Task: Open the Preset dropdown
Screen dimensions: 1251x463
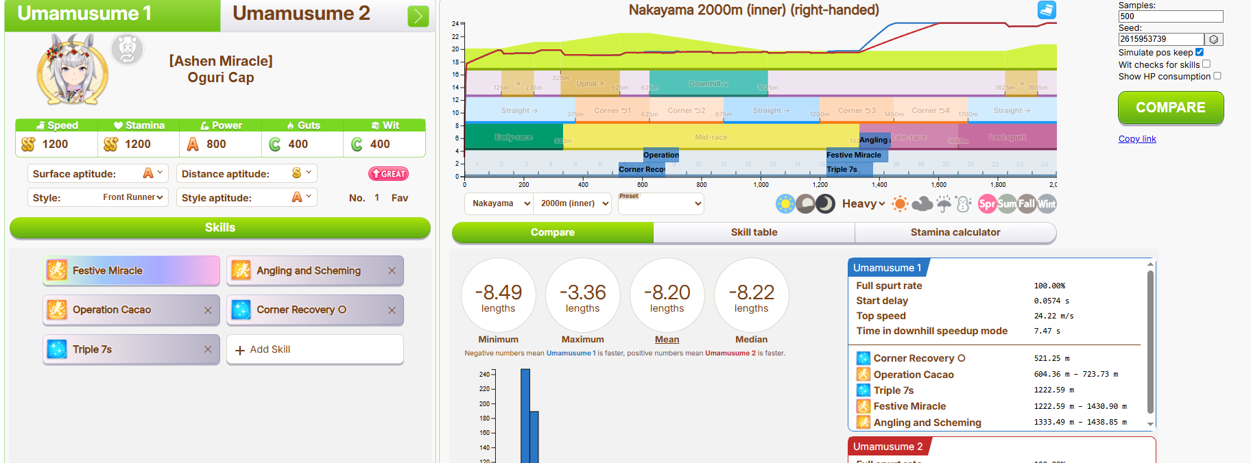Action: coord(661,203)
